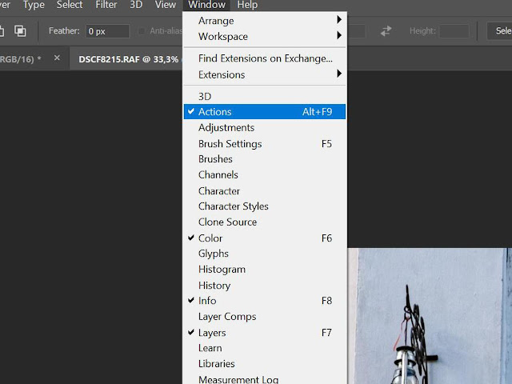Expand the Workspace submenu
This screenshot has height=384, width=512.
(265, 36)
